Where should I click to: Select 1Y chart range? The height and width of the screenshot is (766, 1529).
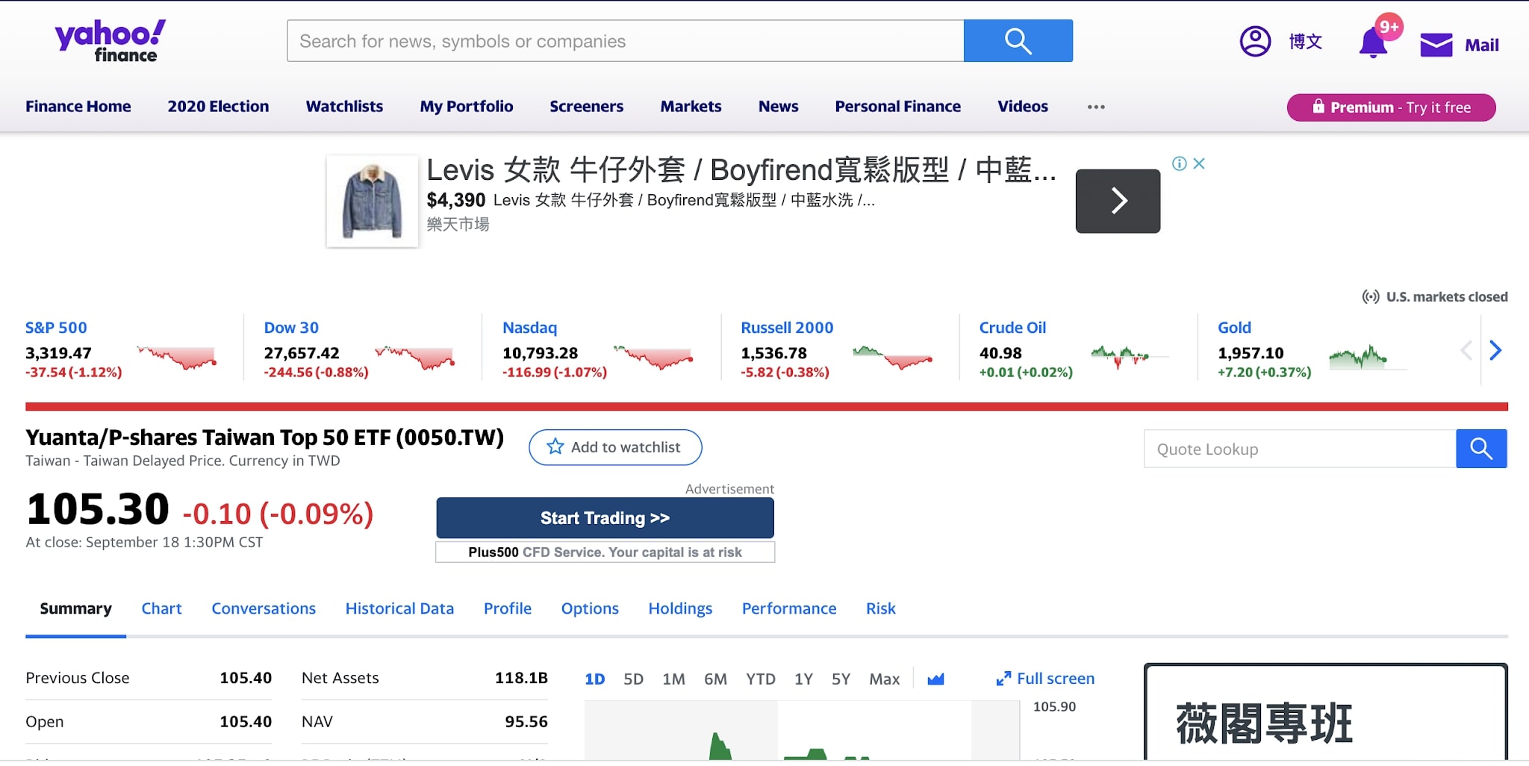[803, 679]
